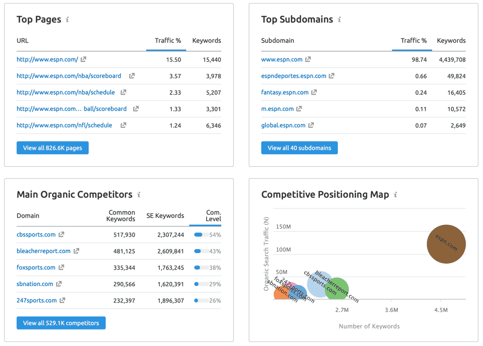Click the external link icon beside cbssports.com
The image size is (483, 346).
coord(62,235)
